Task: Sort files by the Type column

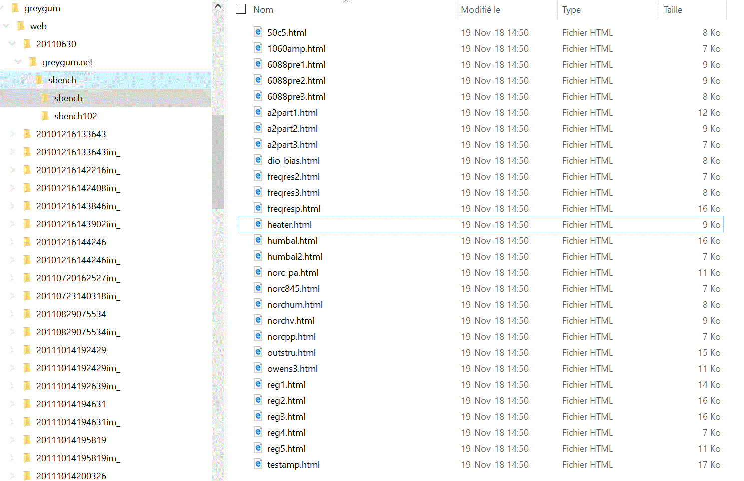Action: coord(571,10)
